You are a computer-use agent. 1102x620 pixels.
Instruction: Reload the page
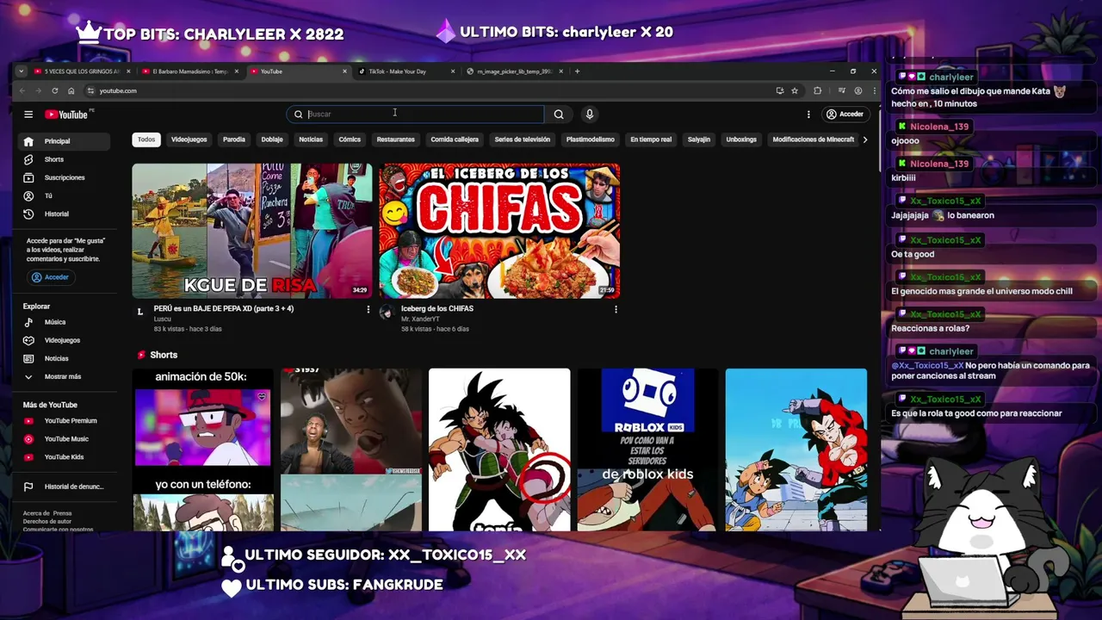click(55, 90)
